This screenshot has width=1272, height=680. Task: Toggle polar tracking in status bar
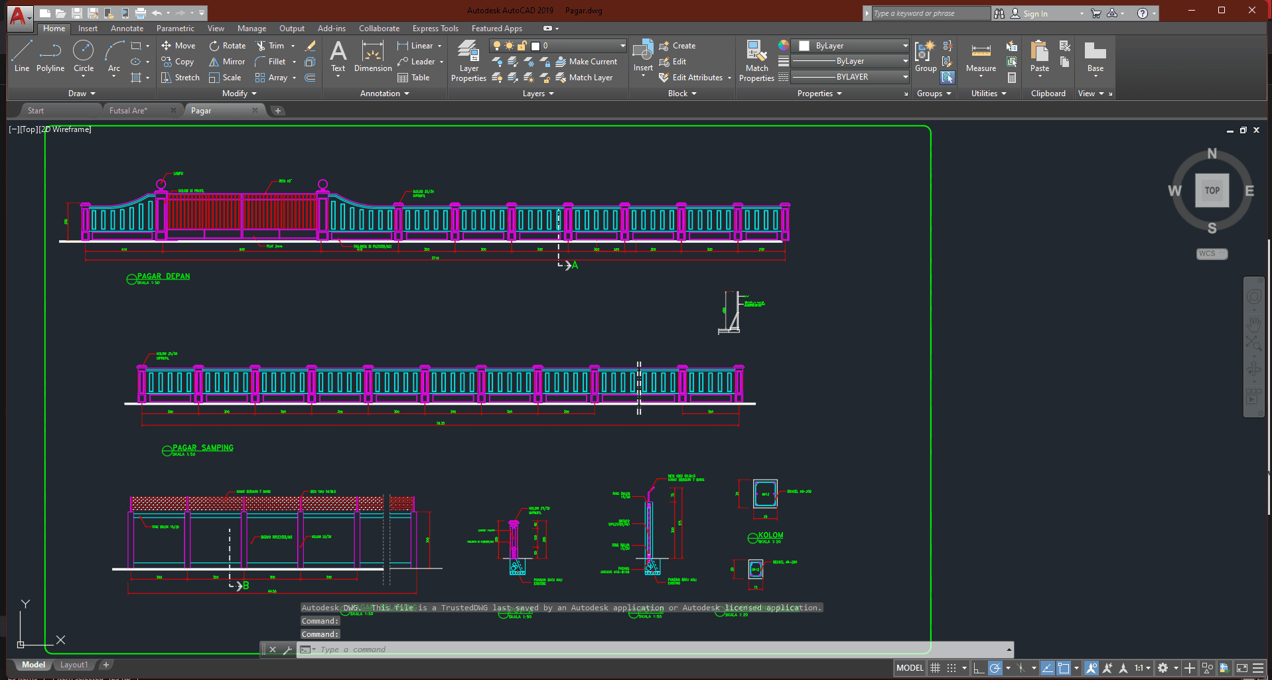[995, 668]
